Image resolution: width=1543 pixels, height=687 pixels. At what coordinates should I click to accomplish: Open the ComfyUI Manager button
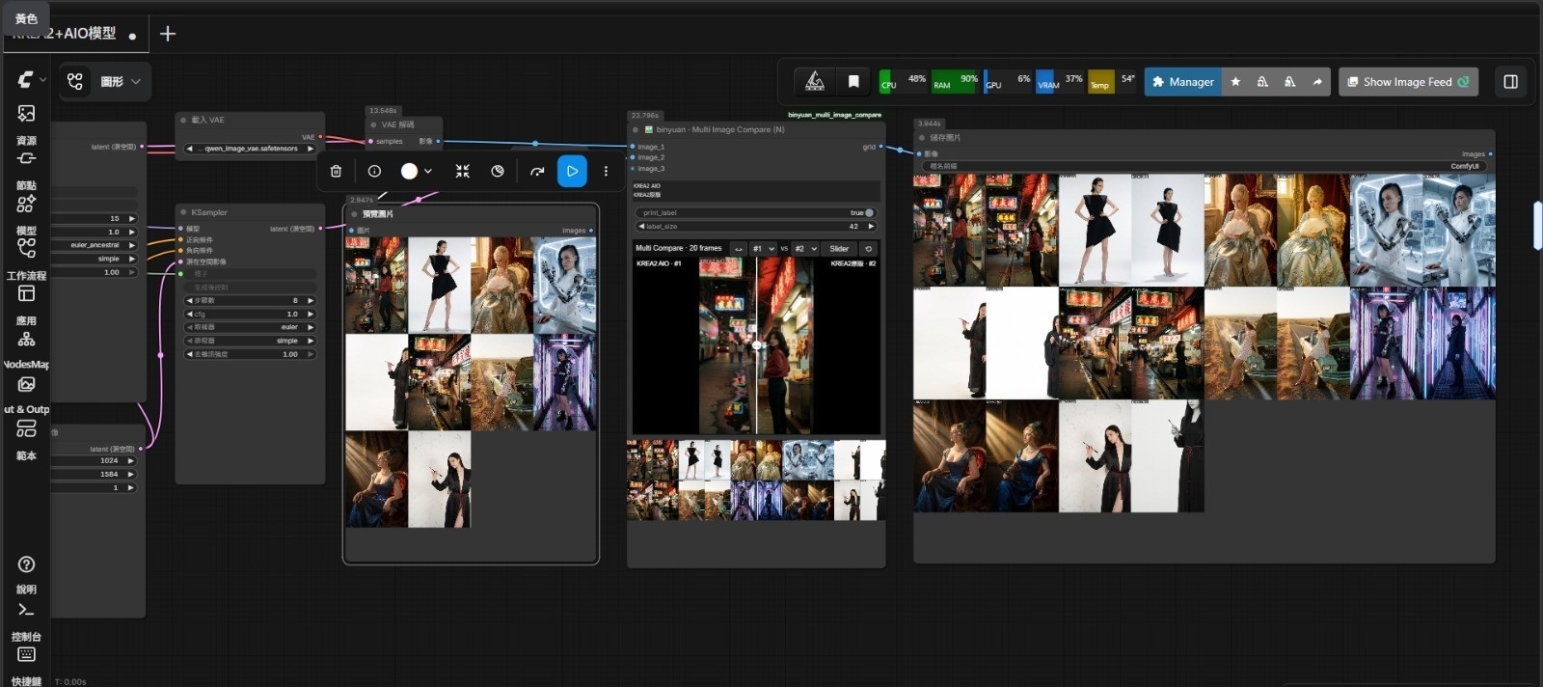tap(1183, 82)
